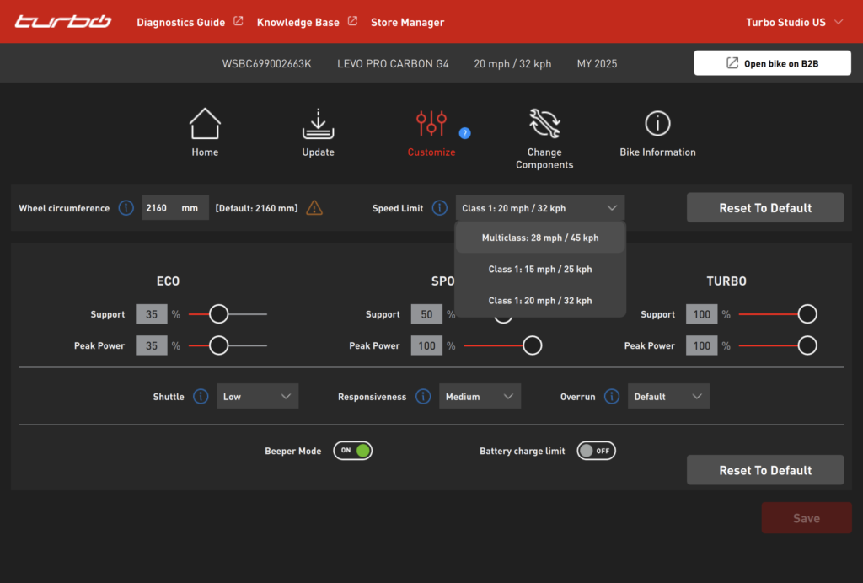Click the Wheel circumference info icon
This screenshot has height=583, width=863.
pos(126,208)
